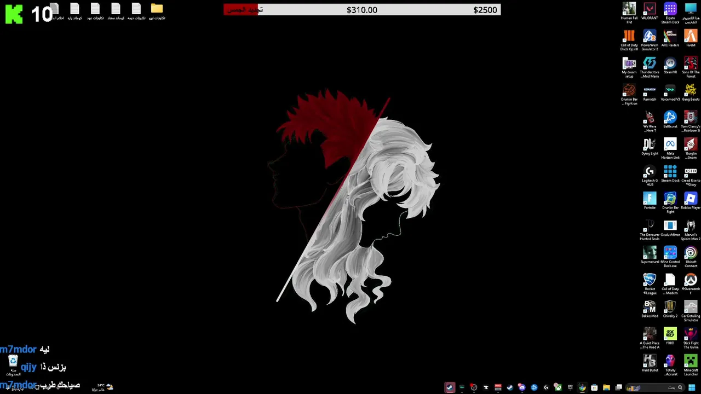Switch to OBS Studio on the taskbar
The image size is (701, 394).
point(474,387)
